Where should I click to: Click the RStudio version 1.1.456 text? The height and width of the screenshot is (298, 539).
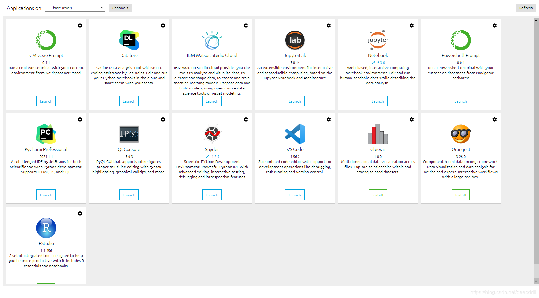[46, 251]
